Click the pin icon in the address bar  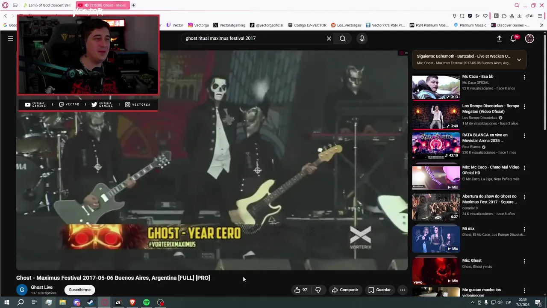[x=455, y=16]
